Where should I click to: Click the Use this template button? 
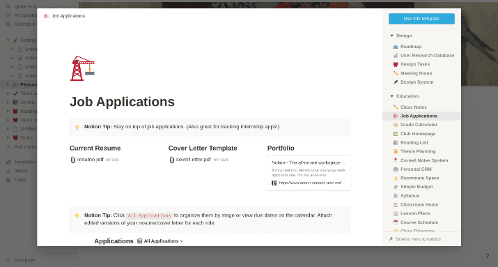(x=421, y=19)
